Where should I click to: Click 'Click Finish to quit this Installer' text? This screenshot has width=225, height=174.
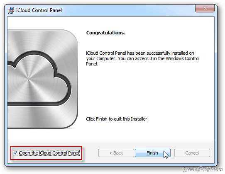tap(117, 119)
